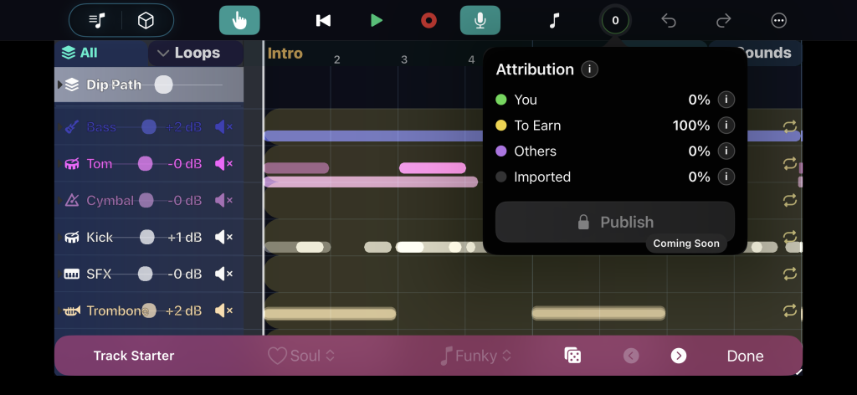
Task: Click the SFX volume slider knob
Action: [x=146, y=274]
